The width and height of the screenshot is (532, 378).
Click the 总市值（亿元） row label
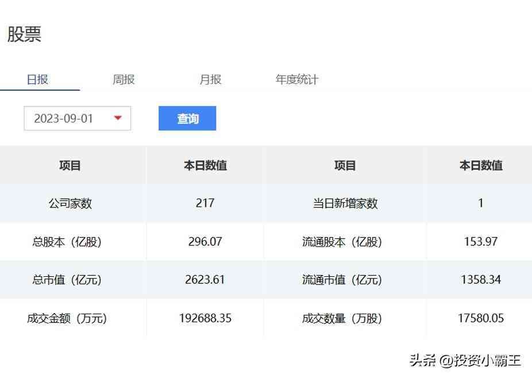click(67, 280)
